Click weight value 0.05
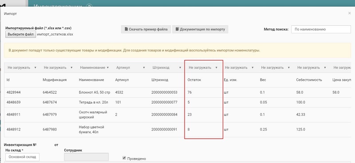This screenshot has height=163, width=355. click(263, 102)
